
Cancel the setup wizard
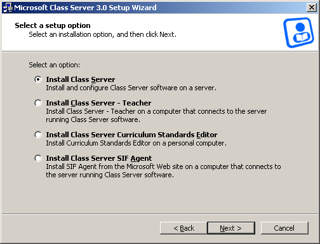[284, 228]
